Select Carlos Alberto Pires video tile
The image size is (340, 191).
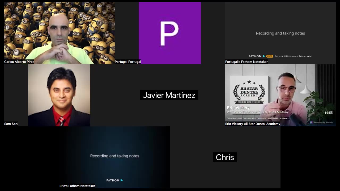[x=59, y=33]
